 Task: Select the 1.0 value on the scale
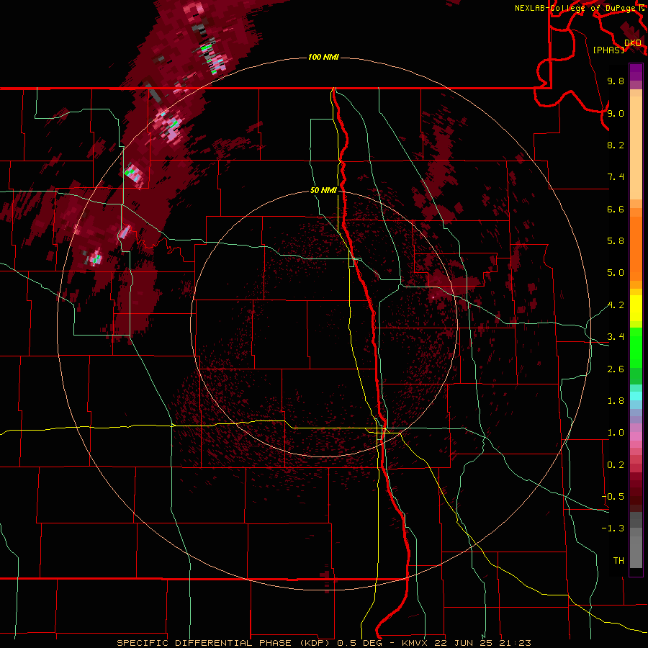(x=616, y=433)
